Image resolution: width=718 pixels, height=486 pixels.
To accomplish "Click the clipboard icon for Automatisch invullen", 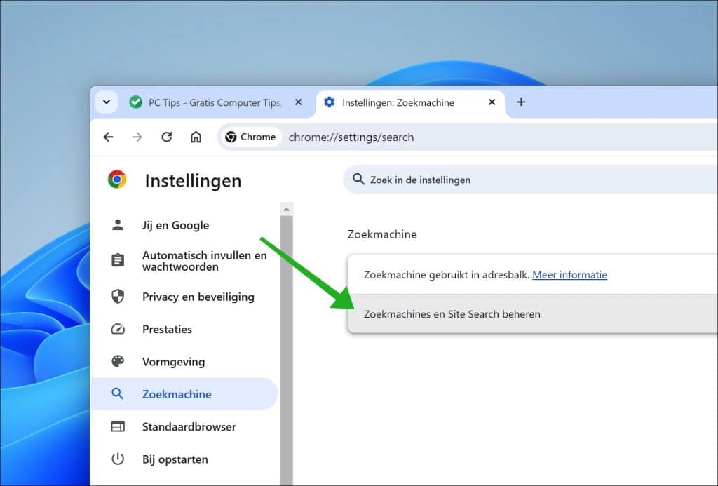I will pyautogui.click(x=118, y=260).
